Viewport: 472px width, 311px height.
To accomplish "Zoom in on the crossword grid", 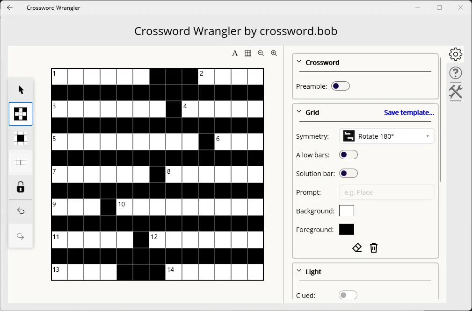I will (274, 54).
